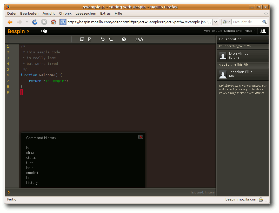The width and height of the screenshot is (279, 213).
Task: Change font size with the AAA icon
Action: (139, 39)
